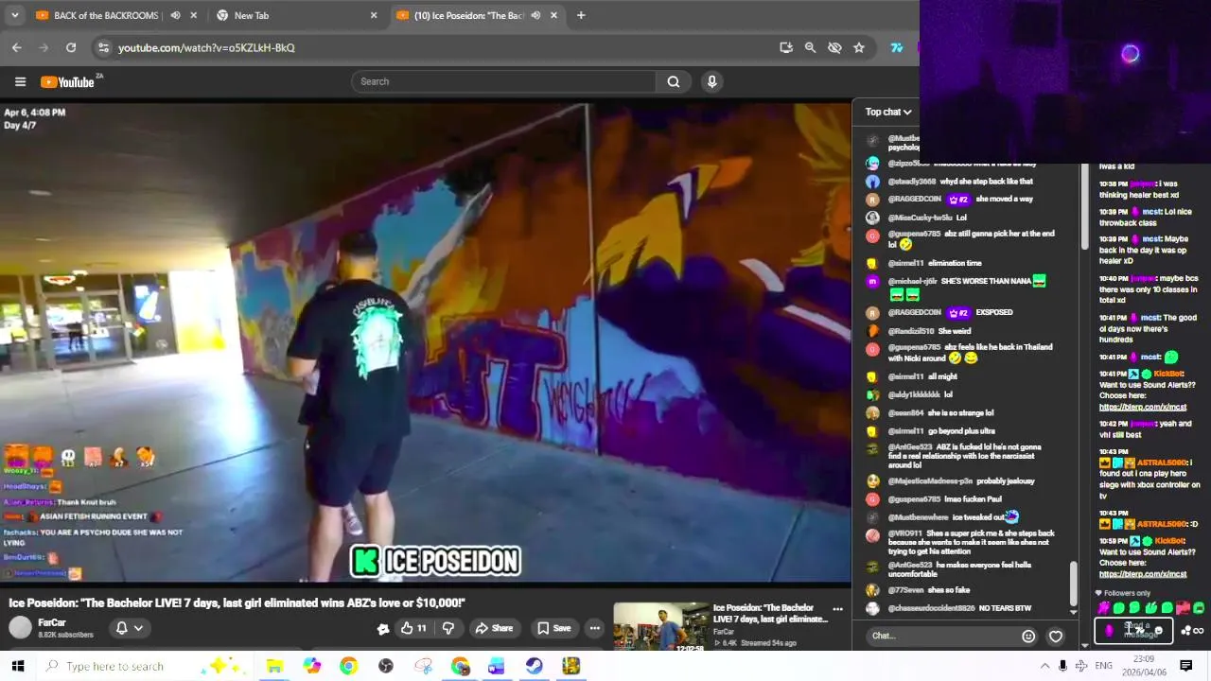
Task: Mute the Ice Poseidon tab audio
Action: coord(535,15)
